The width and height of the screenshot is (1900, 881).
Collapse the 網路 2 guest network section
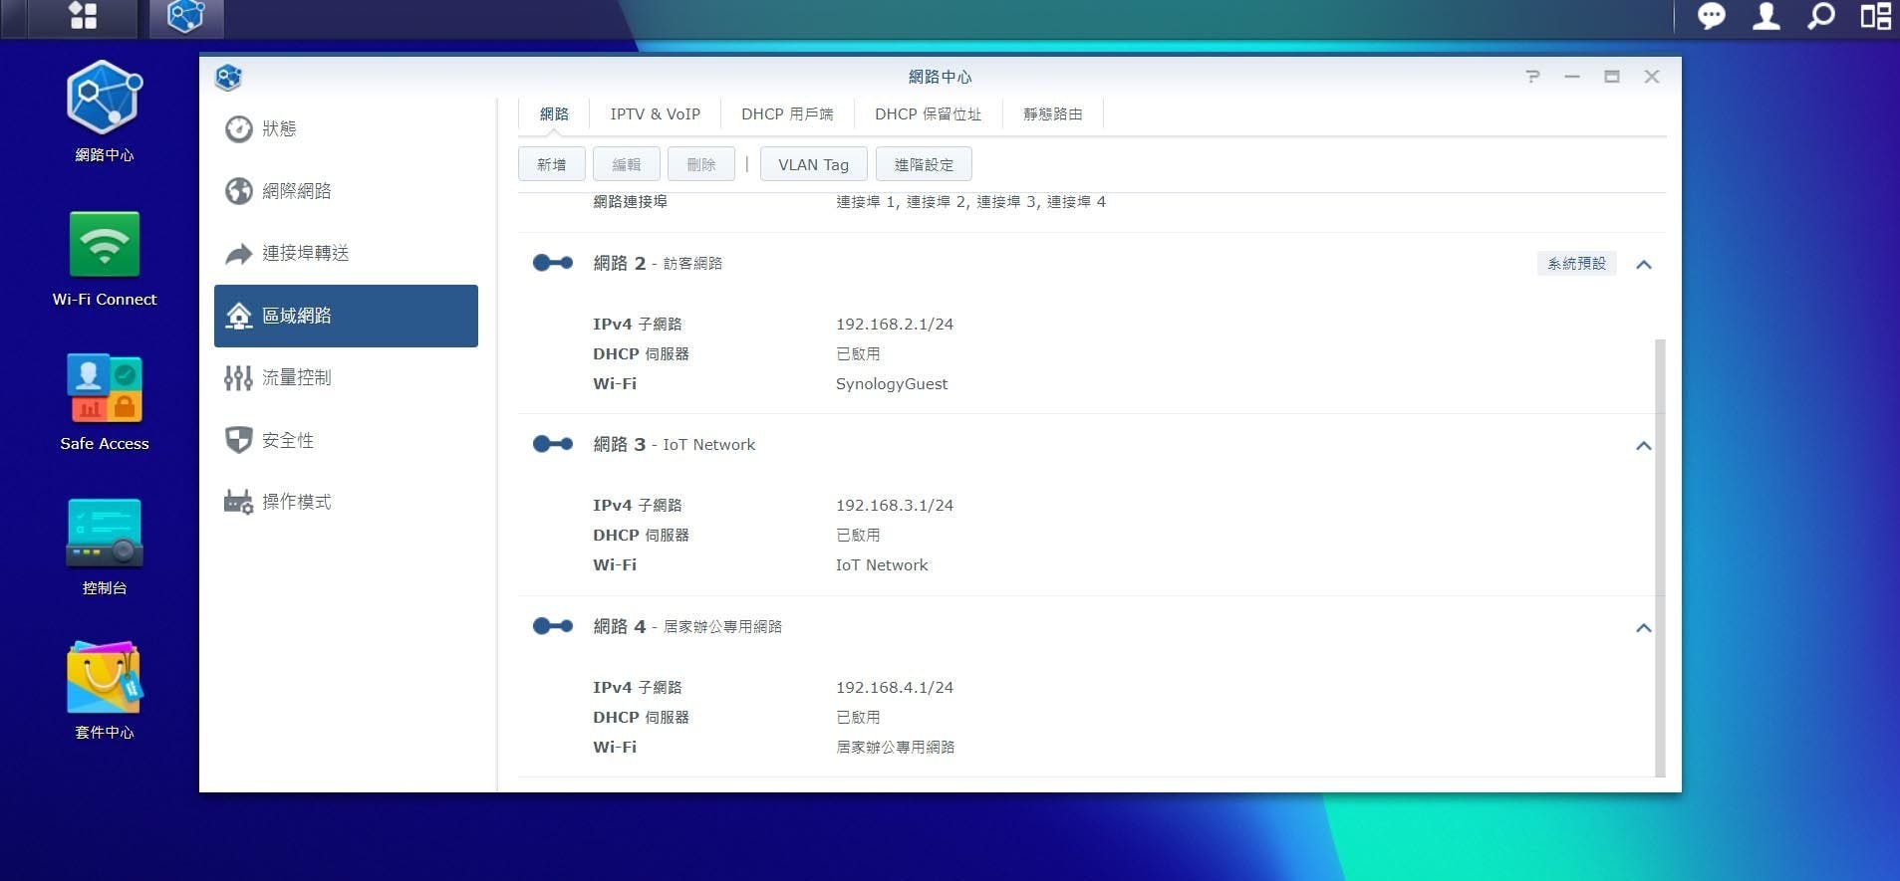(1643, 265)
